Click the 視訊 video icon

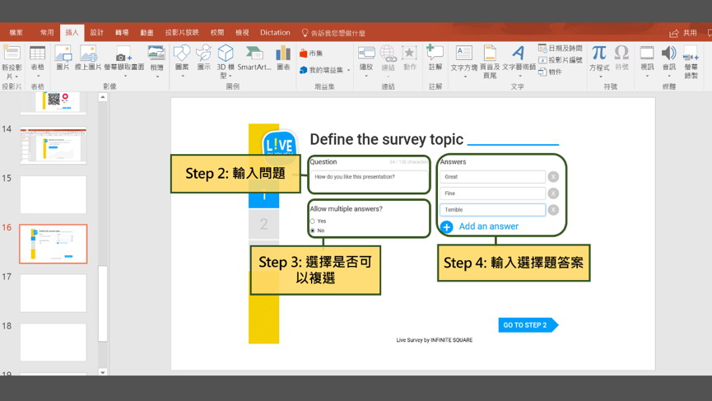click(647, 54)
